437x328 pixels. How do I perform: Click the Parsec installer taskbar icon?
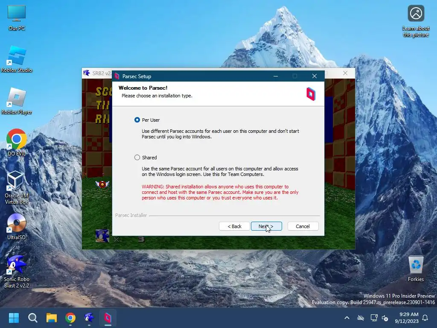coord(108,318)
